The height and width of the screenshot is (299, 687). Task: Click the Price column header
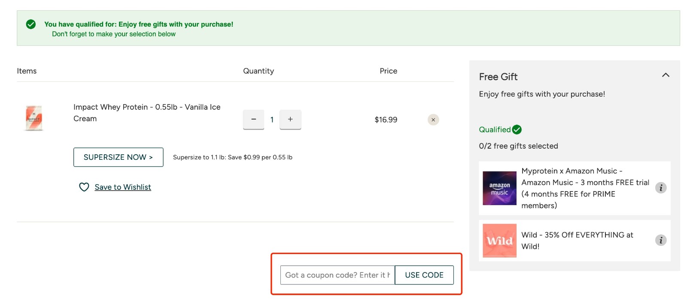click(x=388, y=71)
